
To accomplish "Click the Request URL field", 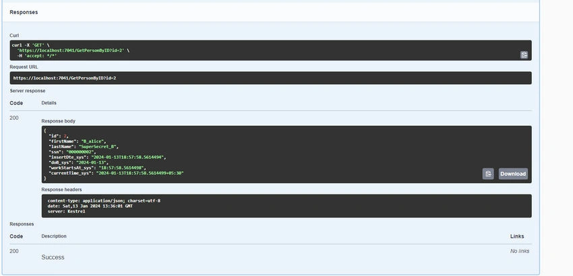I will click(271, 78).
